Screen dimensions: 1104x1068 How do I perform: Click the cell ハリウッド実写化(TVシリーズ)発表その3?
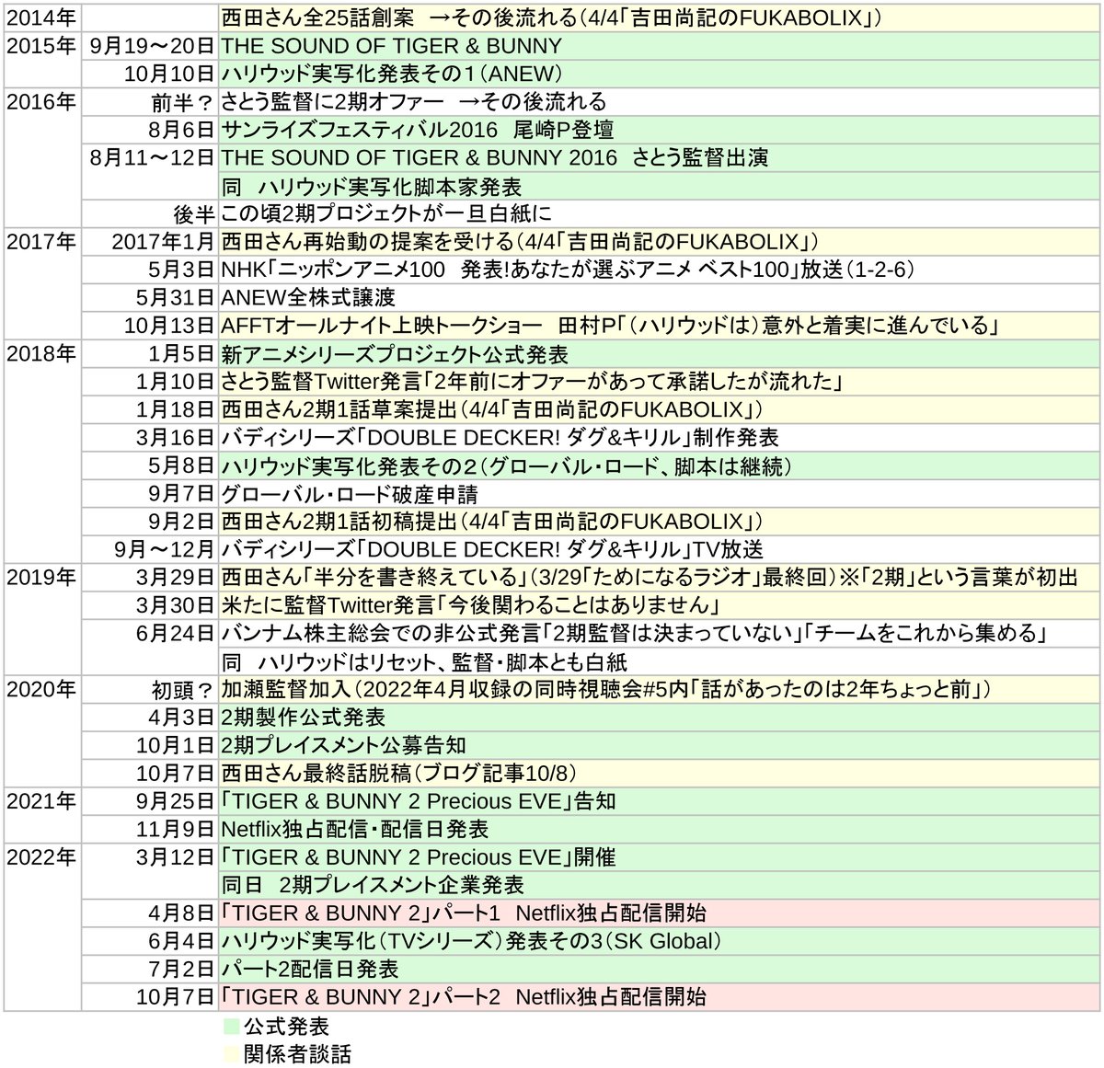tap(660, 941)
